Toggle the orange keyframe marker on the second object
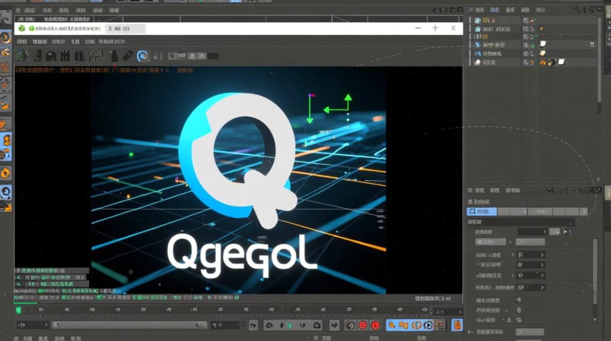611x341 pixels. 541,28
